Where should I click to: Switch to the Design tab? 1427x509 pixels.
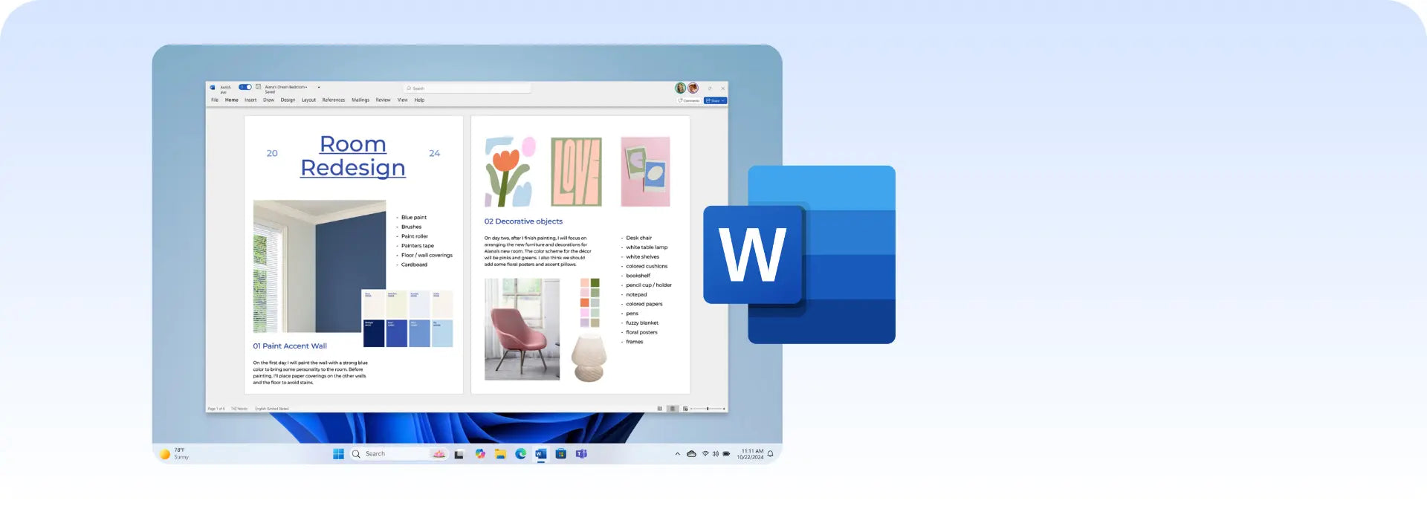288,100
